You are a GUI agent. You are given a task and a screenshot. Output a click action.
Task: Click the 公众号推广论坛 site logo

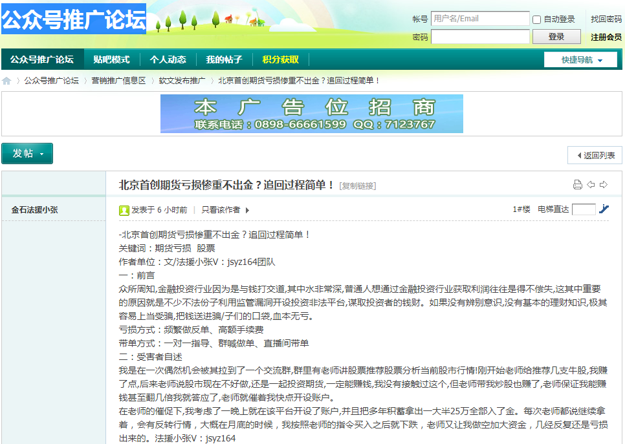(x=74, y=19)
